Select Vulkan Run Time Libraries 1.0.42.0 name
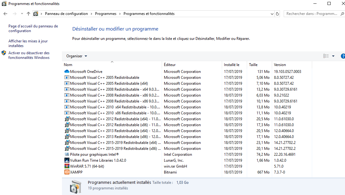Viewport: 345px width, 195px height. [x=98, y=160]
